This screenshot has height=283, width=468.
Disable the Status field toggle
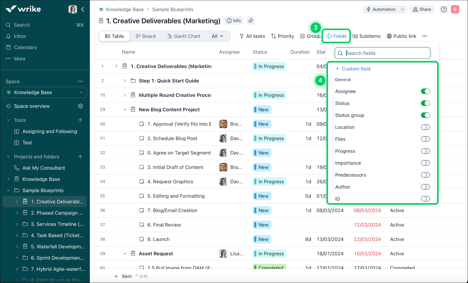click(x=426, y=103)
